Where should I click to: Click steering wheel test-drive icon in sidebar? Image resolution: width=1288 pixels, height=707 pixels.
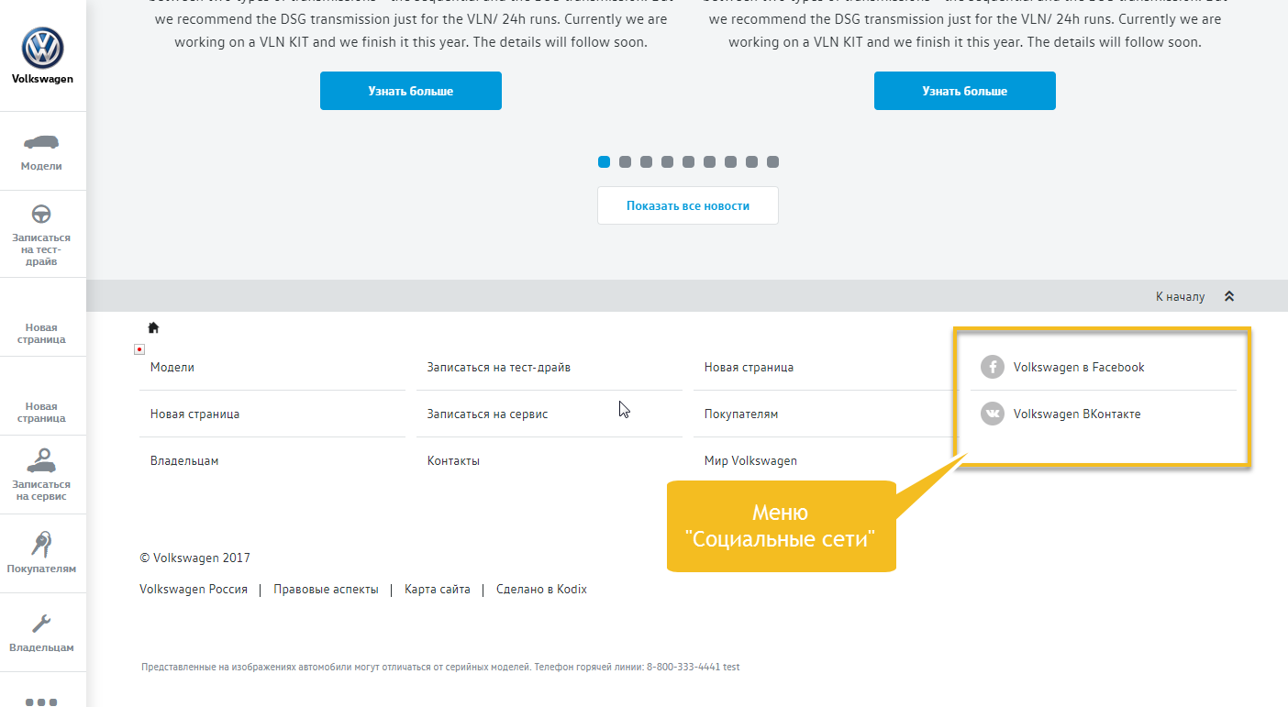pyautogui.click(x=41, y=214)
